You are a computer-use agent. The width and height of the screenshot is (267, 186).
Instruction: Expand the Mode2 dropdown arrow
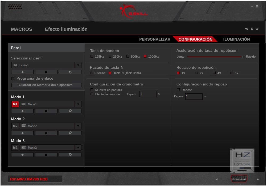coord(78,126)
